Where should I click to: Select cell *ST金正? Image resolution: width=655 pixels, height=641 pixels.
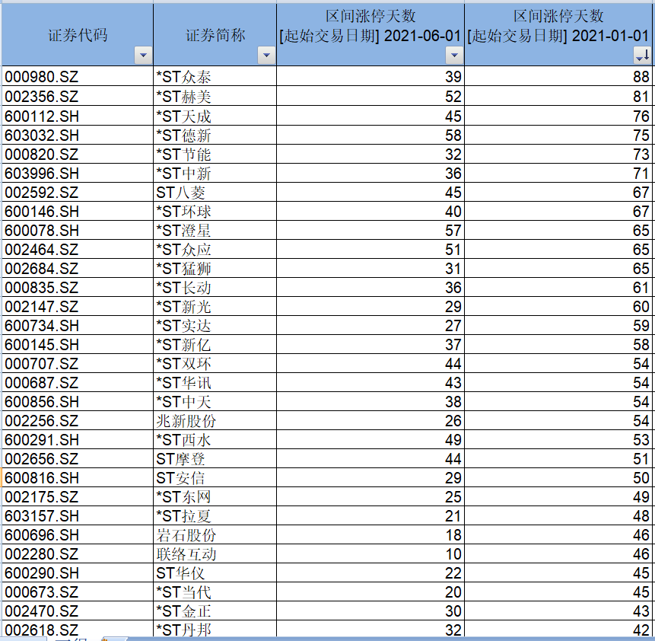215,611
